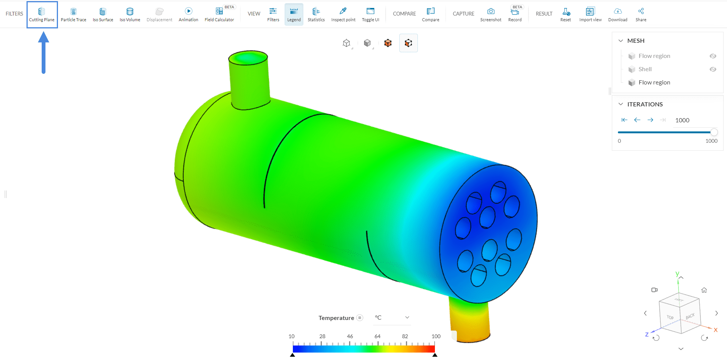
Task: Download the results
Action: [618, 14]
